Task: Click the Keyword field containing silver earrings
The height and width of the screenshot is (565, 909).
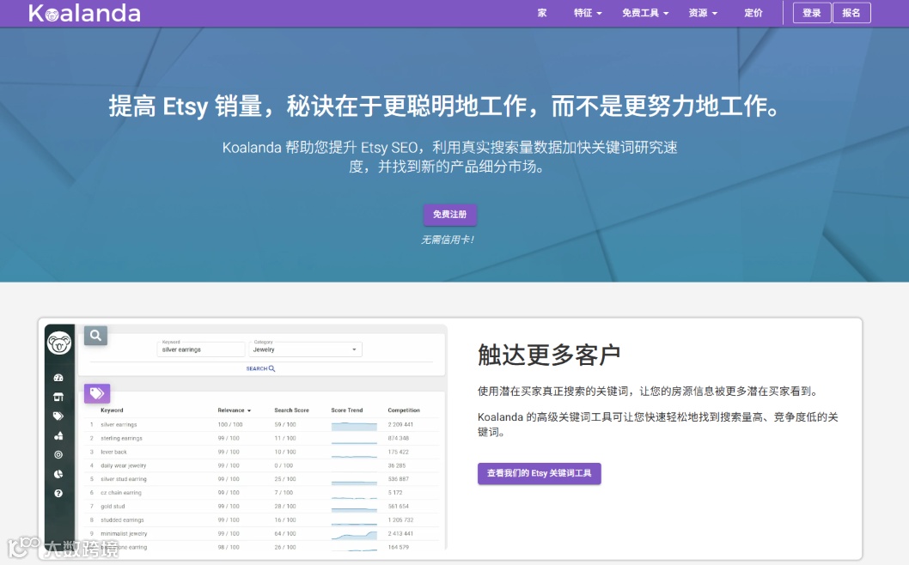Action: pos(200,349)
